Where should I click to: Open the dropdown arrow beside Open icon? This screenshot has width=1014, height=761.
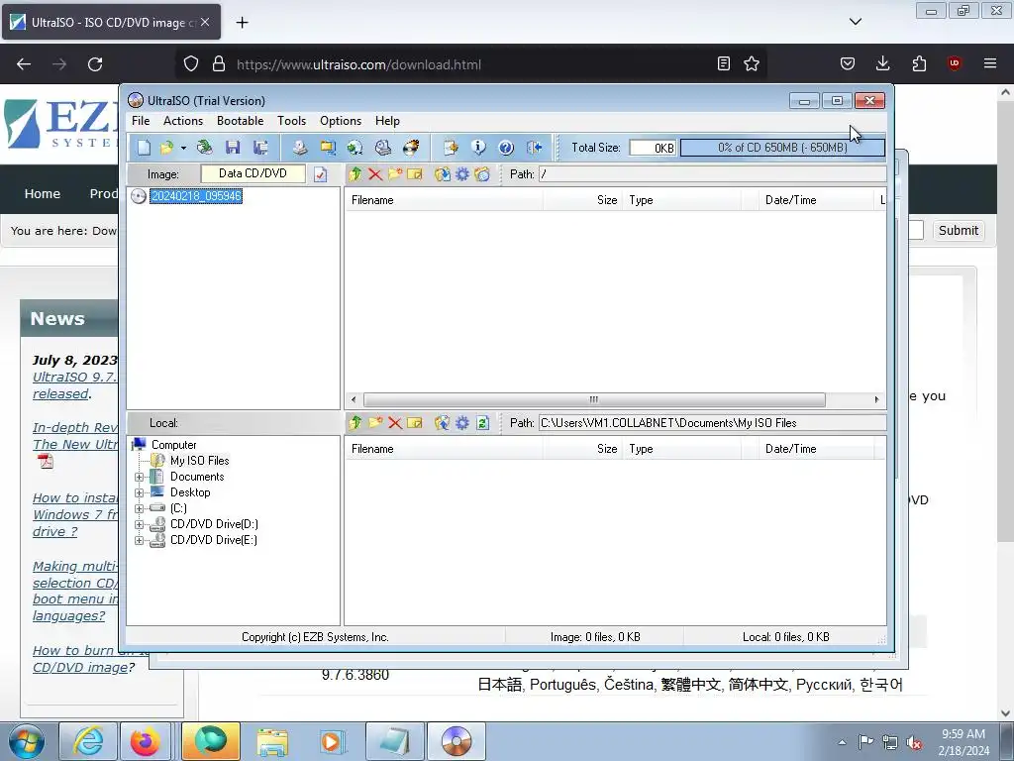tap(183, 149)
